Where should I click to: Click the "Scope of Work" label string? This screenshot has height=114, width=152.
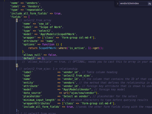click(50, 27)
